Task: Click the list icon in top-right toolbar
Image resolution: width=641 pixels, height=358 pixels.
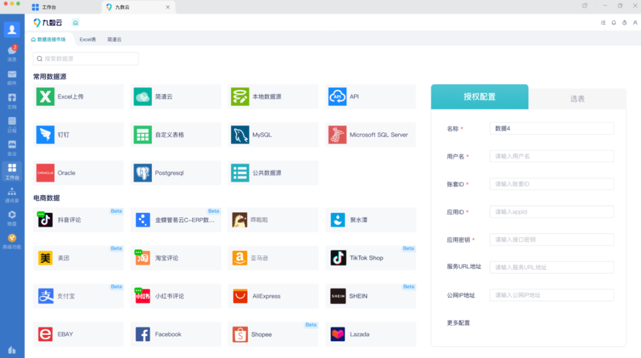Action: [603, 23]
